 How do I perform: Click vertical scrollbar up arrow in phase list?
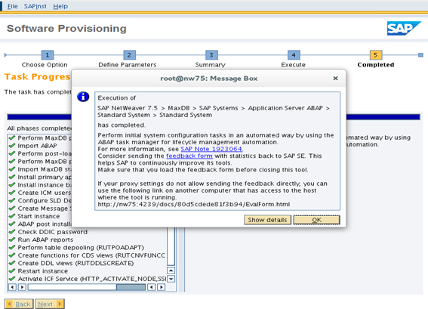(x=171, y=270)
